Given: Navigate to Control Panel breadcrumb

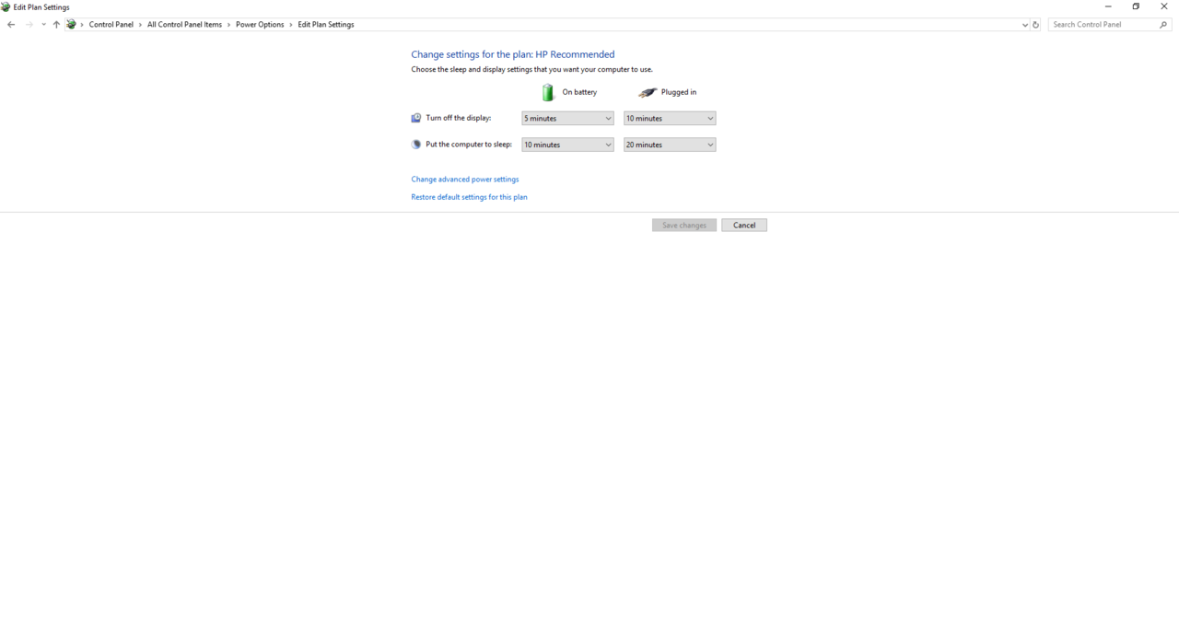Looking at the screenshot, I should [x=111, y=25].
